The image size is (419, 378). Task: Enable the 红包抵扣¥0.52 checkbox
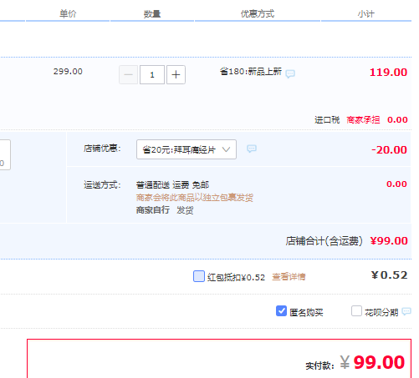tap(199, 276)
